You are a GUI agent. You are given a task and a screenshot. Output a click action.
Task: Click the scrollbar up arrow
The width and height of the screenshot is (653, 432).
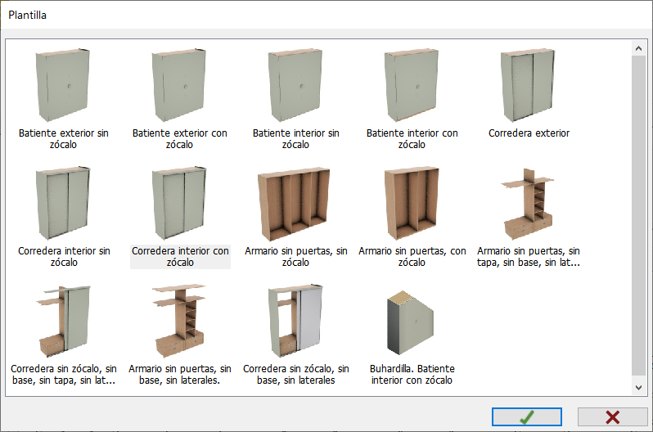pyautogui.click(x=638, y=48)
